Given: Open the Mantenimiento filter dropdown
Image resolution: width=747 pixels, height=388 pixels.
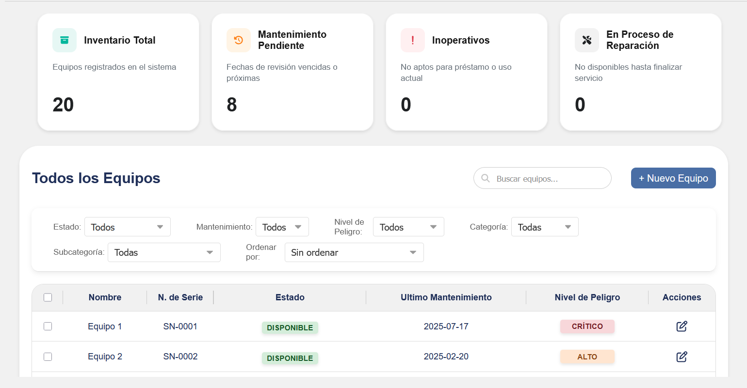Looking at the screenshot, I should click(282, 226).
